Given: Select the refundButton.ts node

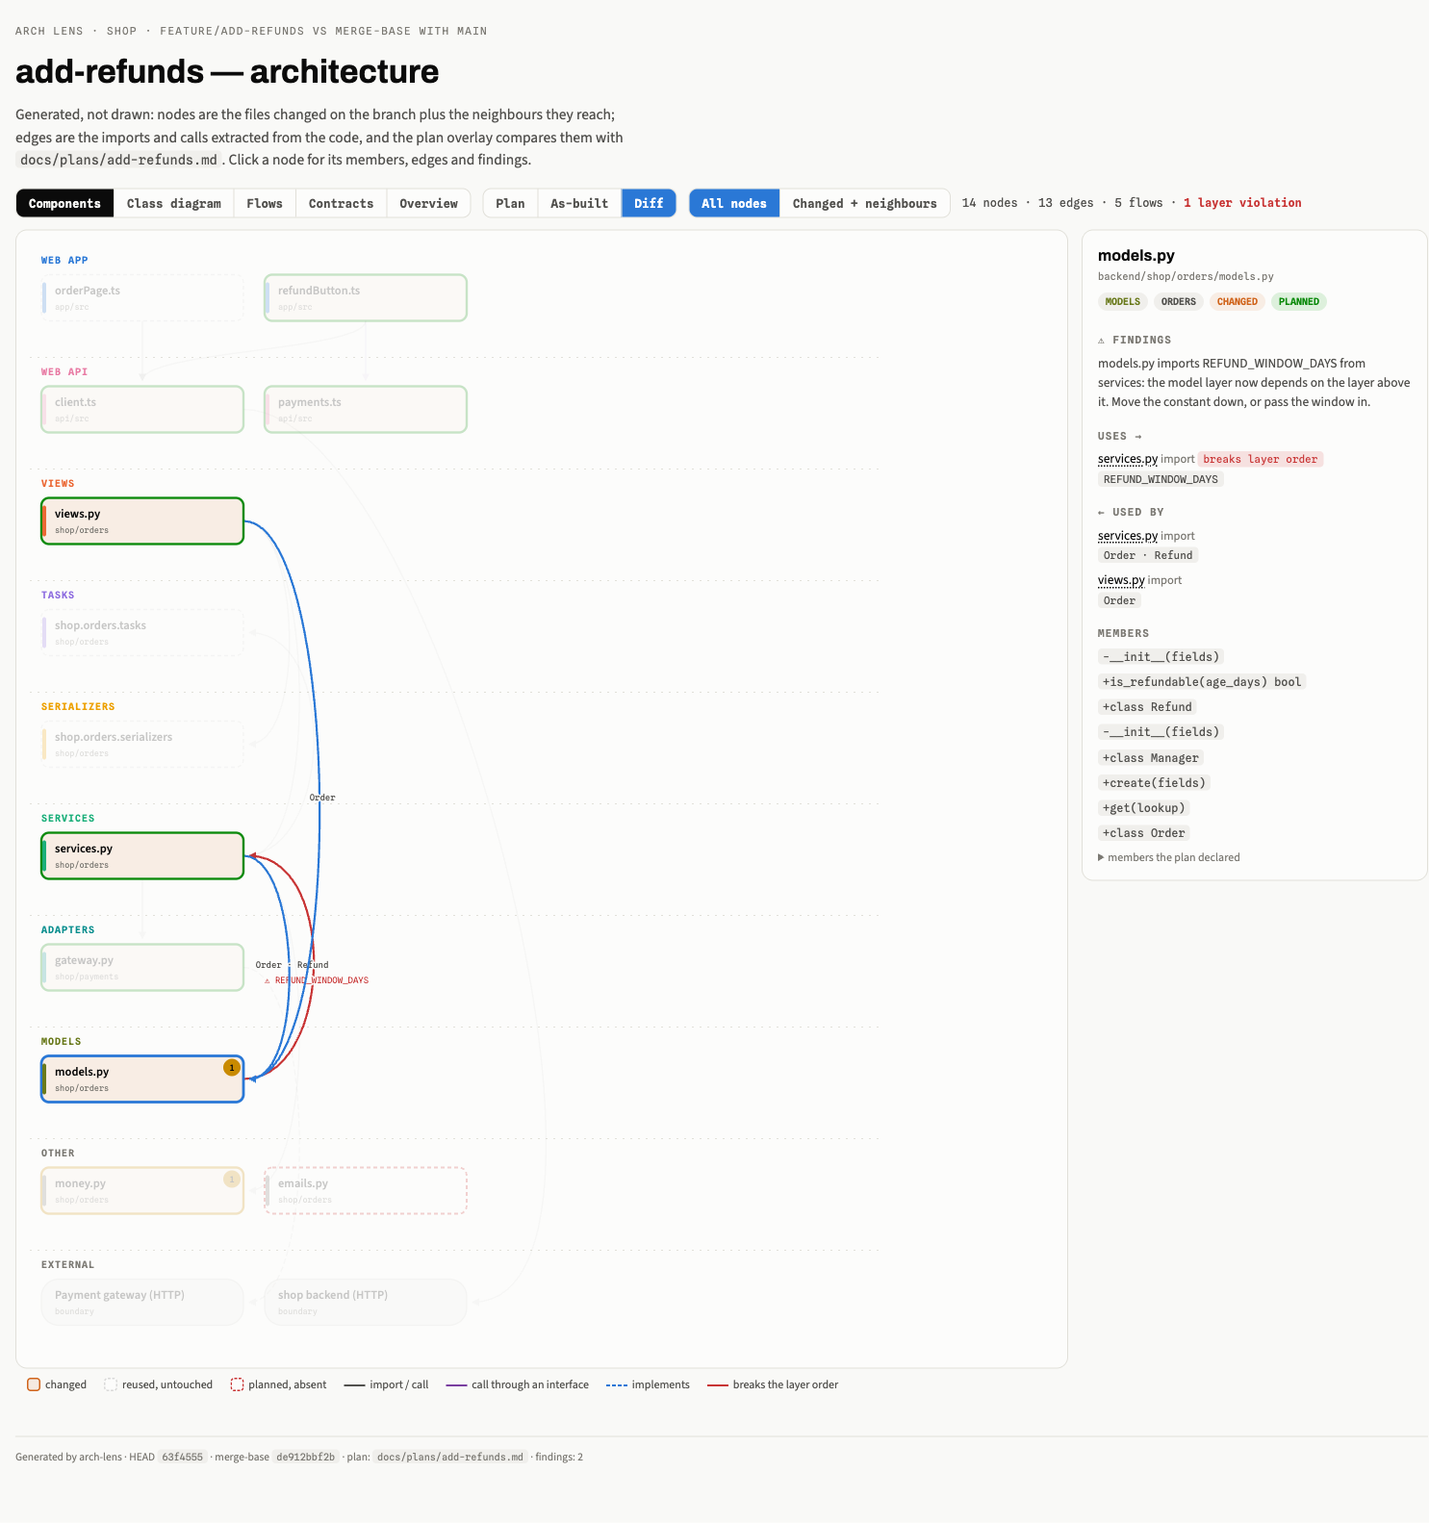Looking at the screenshot, I should click(x=366, y=297).
